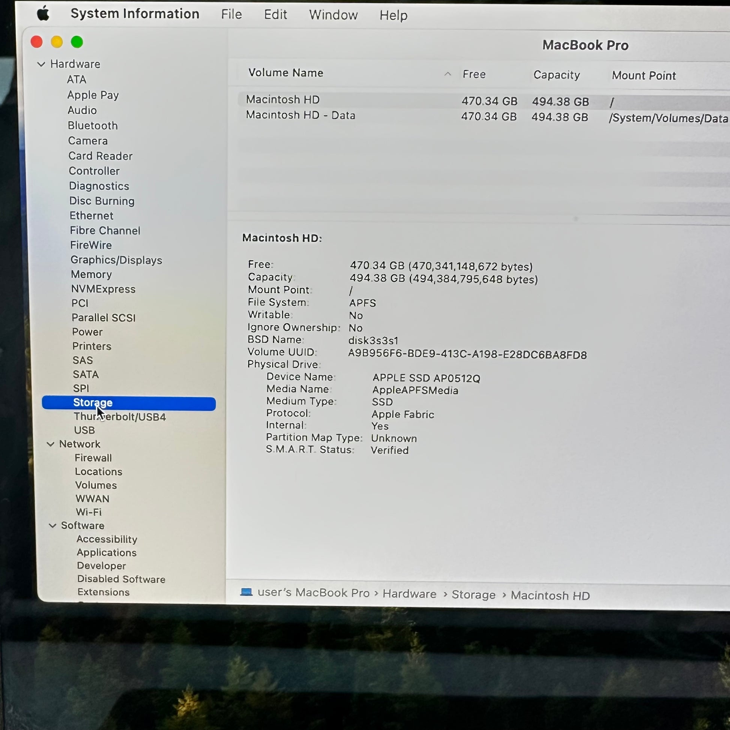
Task: Select Thunderbolt/USB4 in the sidebar
Action: (120, 417)
